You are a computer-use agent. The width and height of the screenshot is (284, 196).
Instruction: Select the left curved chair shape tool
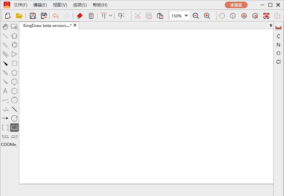[x=5, y=137]
